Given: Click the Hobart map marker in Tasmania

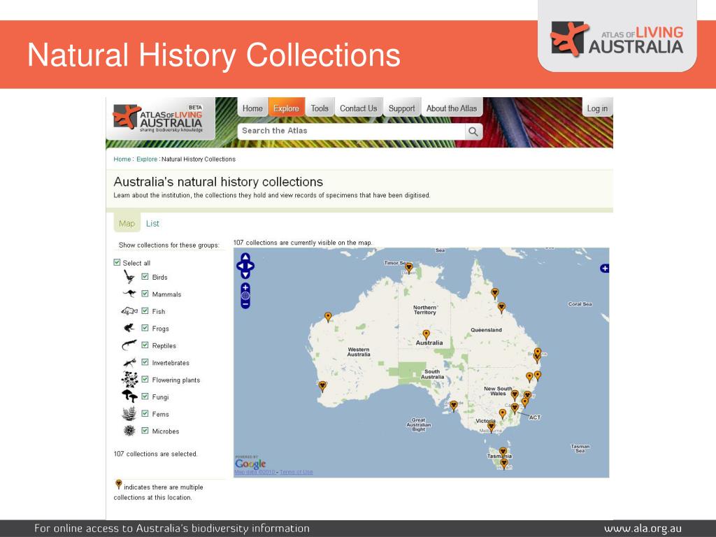Looking at the screenshot, I should pyautogui.click(x=503, y=464).
